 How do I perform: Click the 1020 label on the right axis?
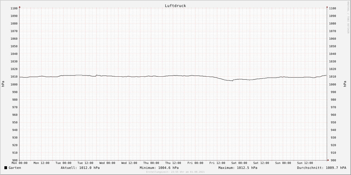333,69
